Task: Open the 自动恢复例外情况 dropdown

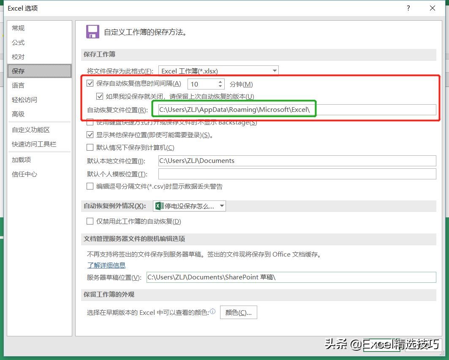Action: click(221, 206)
